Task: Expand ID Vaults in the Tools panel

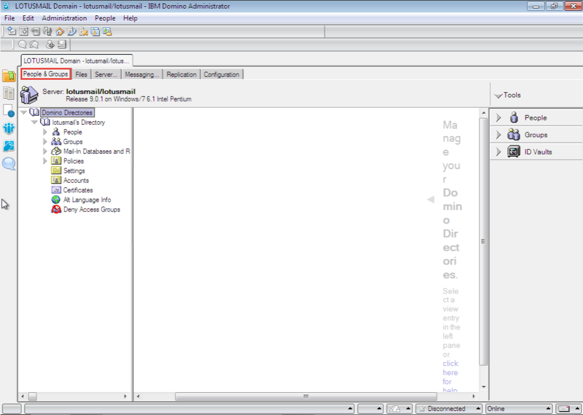Action: tap(499, 152)
